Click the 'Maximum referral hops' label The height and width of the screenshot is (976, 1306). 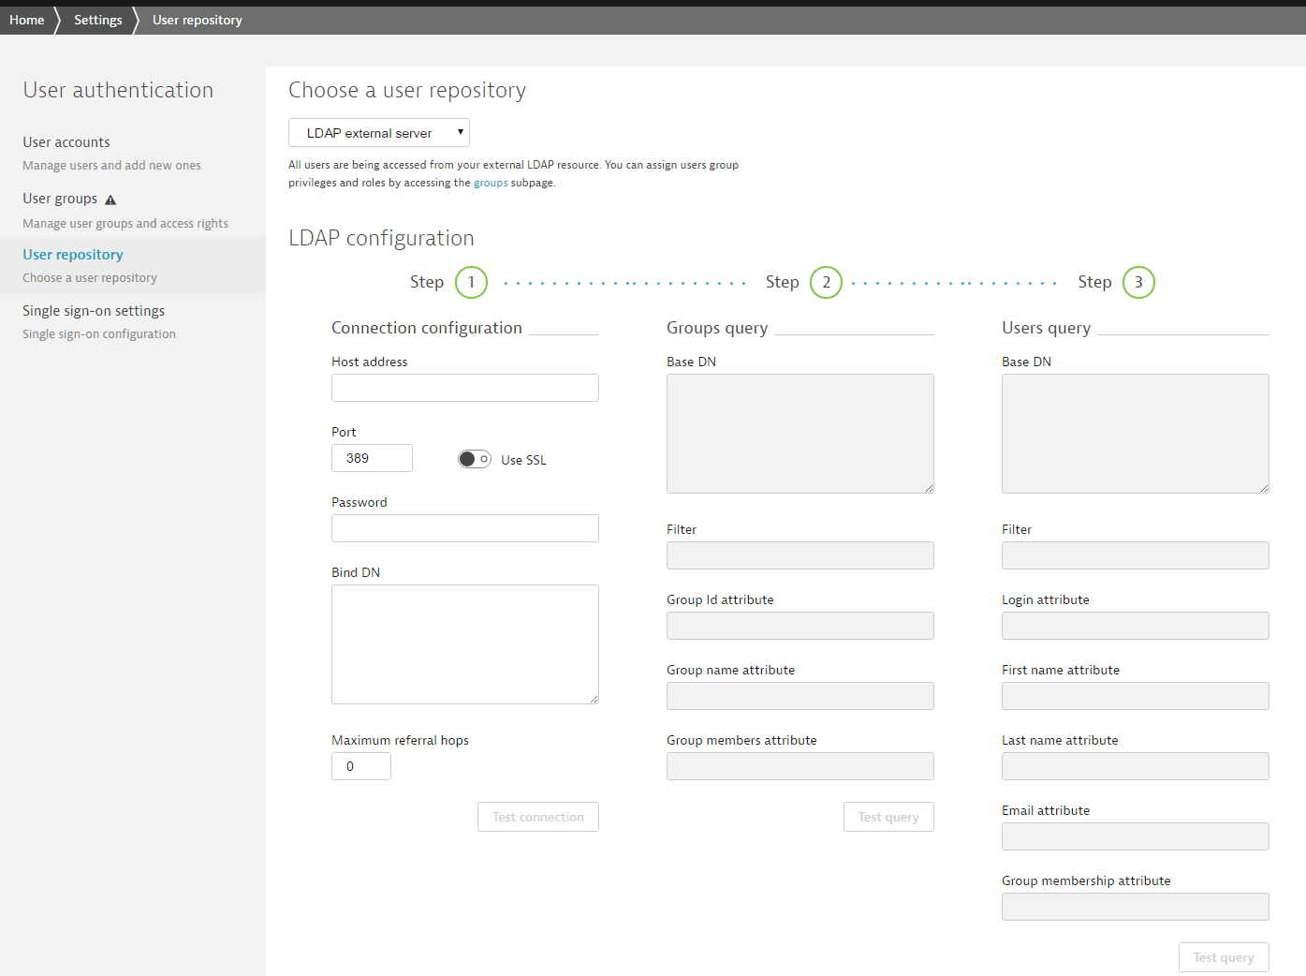(x=400, y=740)
